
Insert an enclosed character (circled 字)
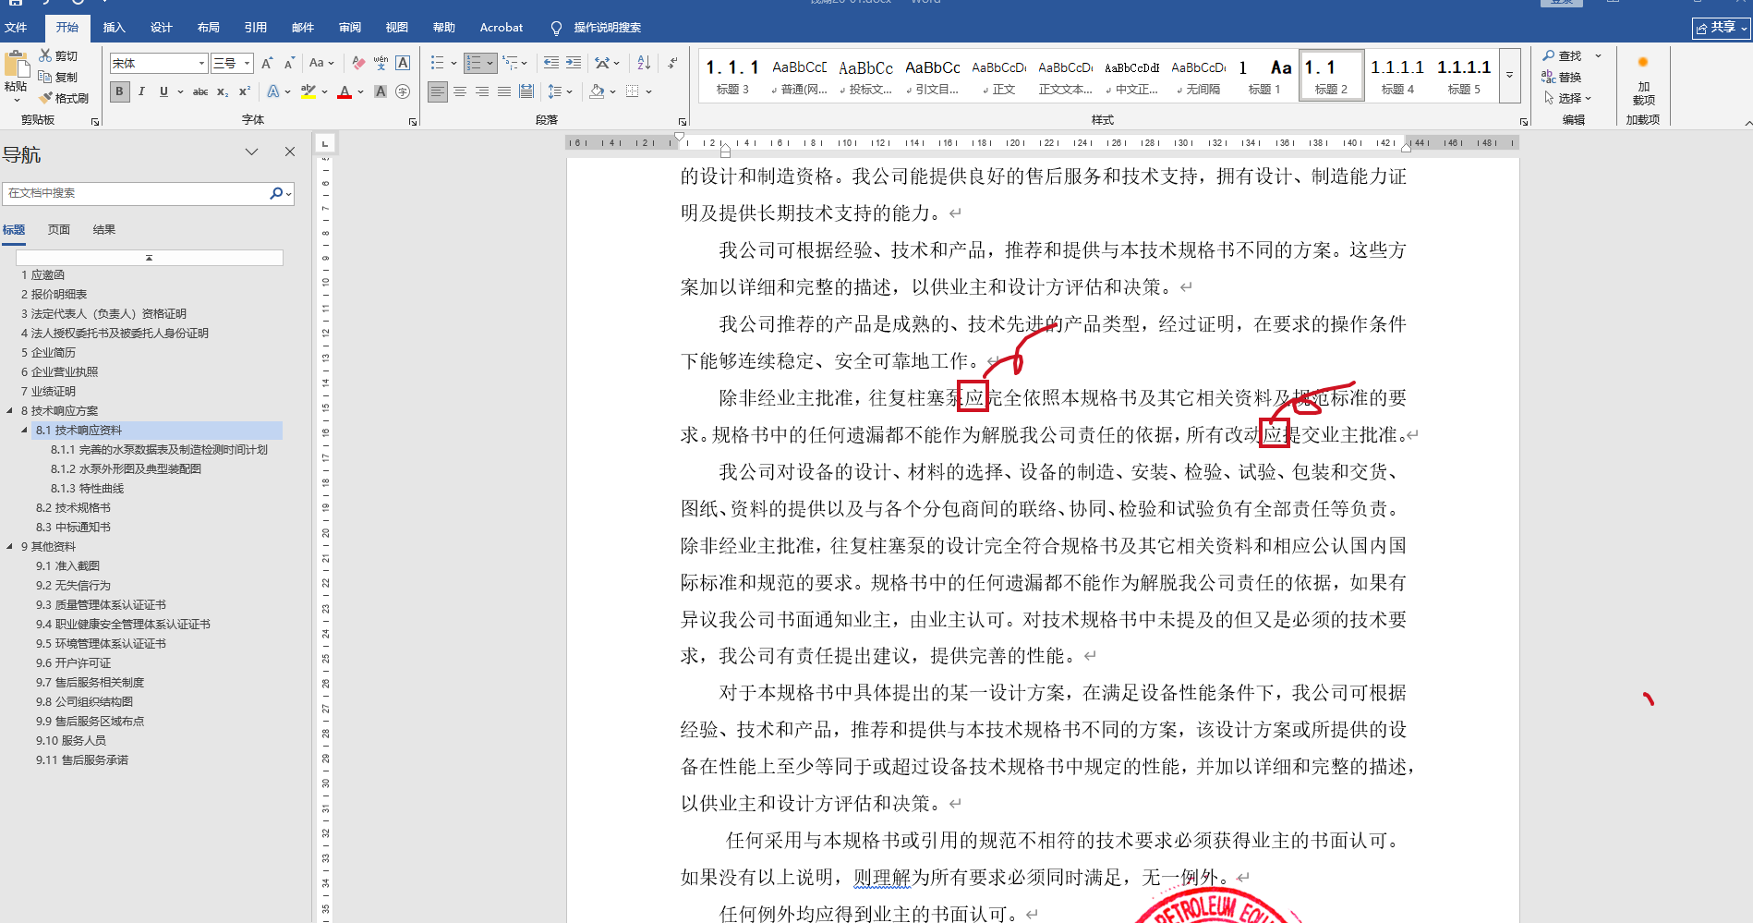(x=403, y=91)
